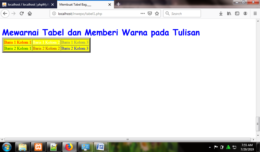The height and width of the screenshot is (152, 260).
Task: Toggle the browser sidebar
Action: [x=237, y=13]
